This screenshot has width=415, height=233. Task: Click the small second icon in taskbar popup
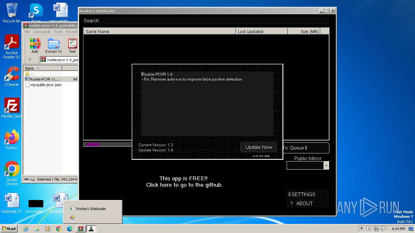click(x=72, y=217)
